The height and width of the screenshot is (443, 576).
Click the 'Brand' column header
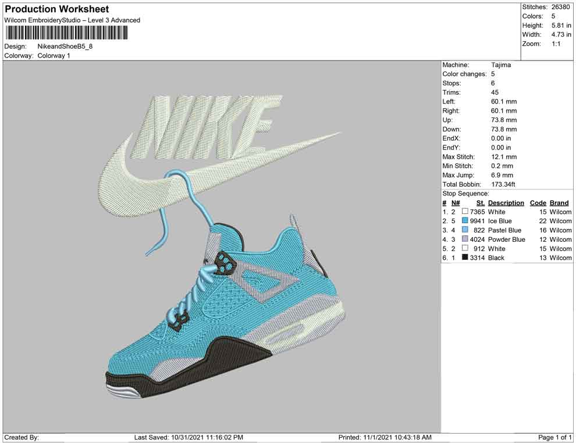pyautogui.click(x=559, y=203)
